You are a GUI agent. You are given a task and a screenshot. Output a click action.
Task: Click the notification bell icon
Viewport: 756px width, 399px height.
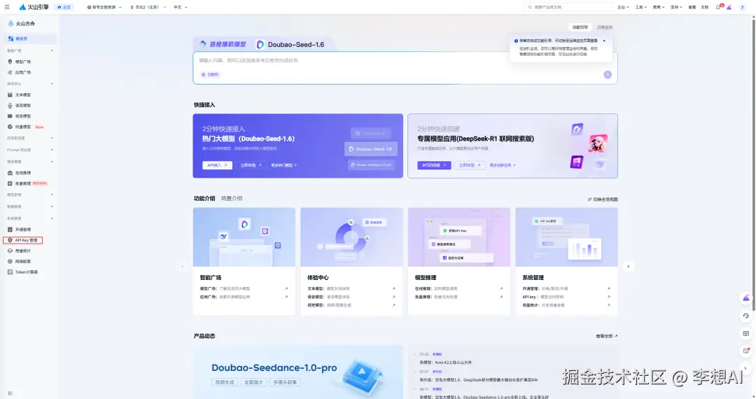(x=718, y=7)
